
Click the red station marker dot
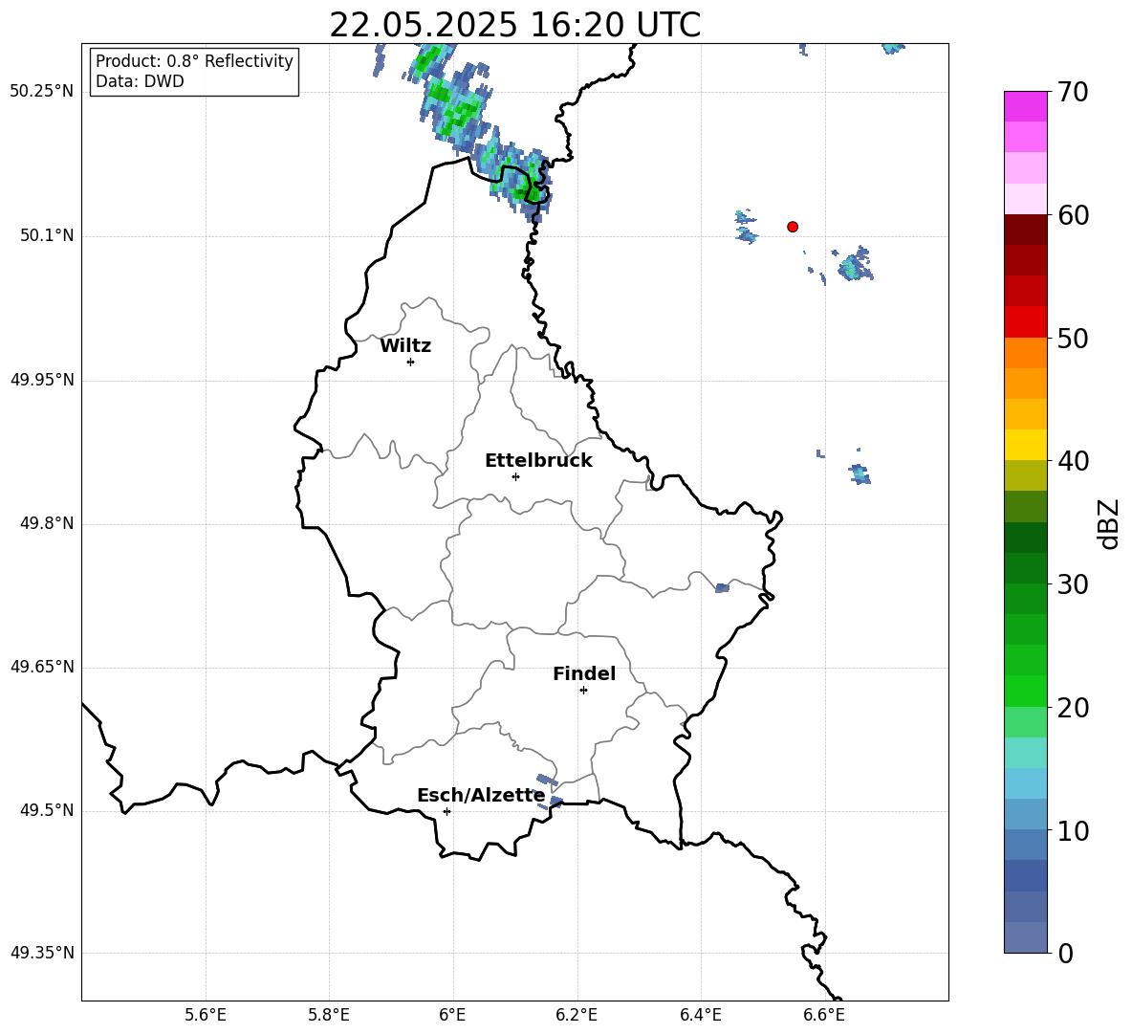click(792, 227)
